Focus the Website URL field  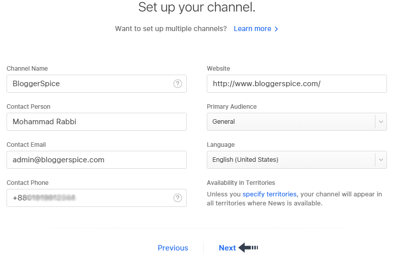(x=297, y=84)
